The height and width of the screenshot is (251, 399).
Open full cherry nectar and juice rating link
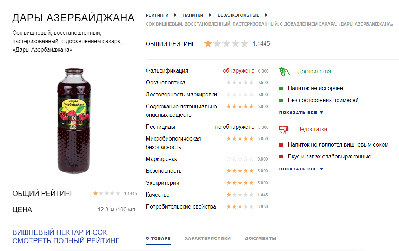pos(66,237)
